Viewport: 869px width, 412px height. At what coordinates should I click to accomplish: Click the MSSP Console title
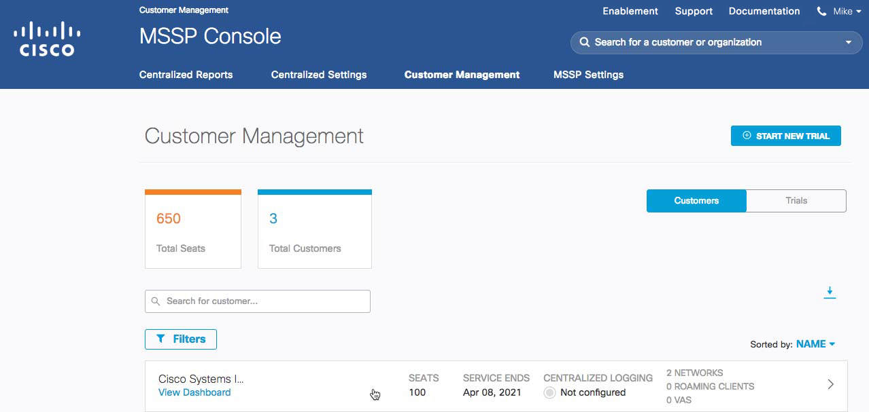click(x=210, y=36)
